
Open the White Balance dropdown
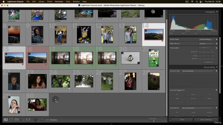[x=206, y=44]
